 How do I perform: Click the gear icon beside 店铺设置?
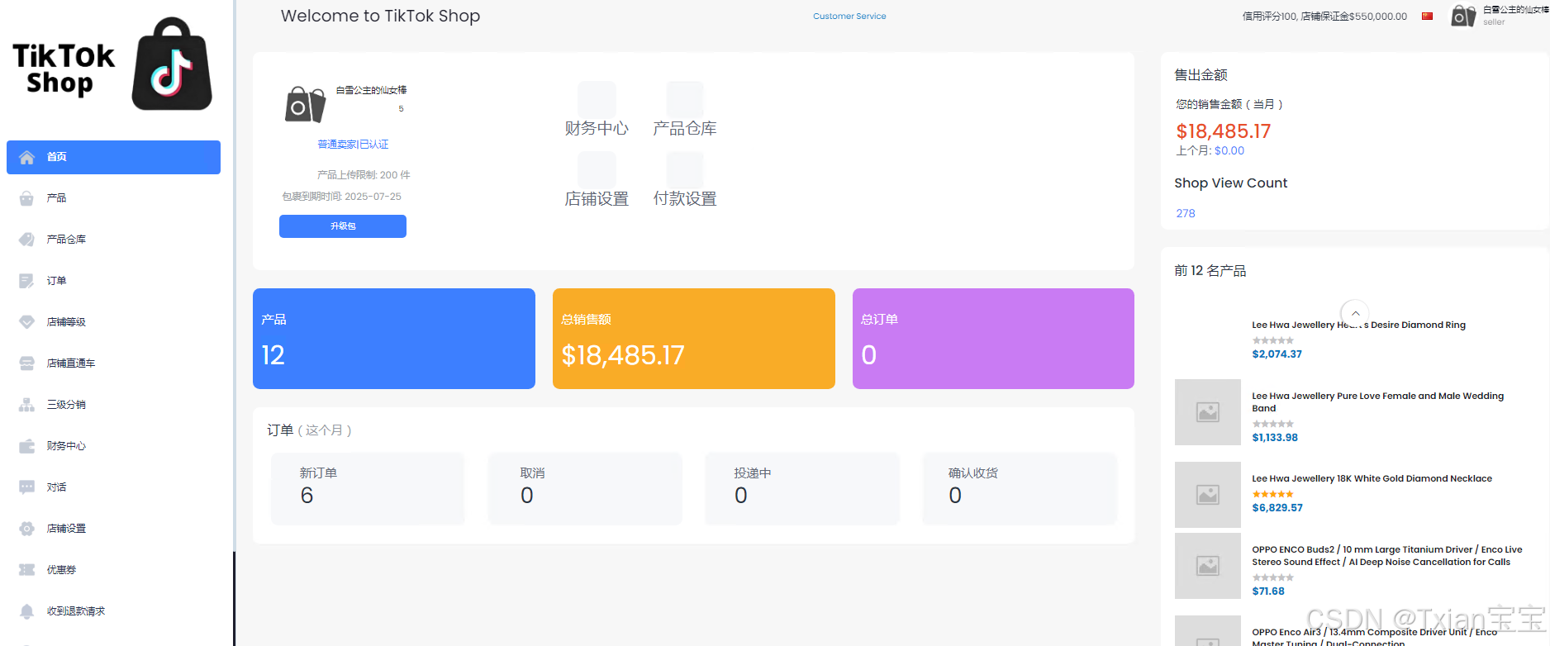[x=27, y=529]
